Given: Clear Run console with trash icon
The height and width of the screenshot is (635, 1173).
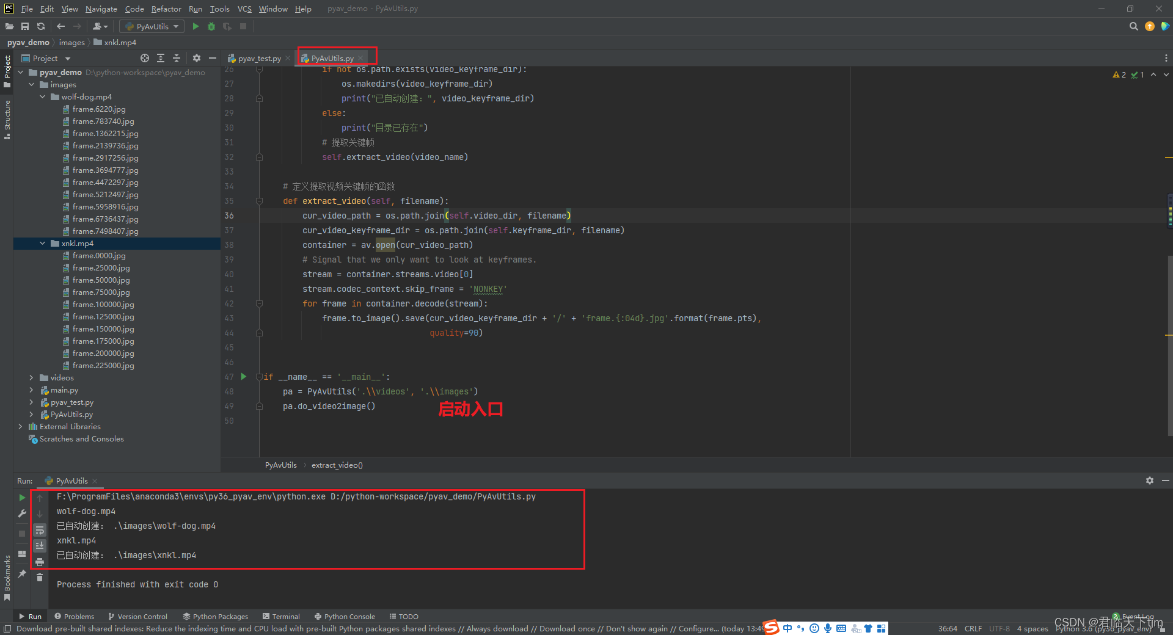Looking at the screenshot, I should 40,577.
